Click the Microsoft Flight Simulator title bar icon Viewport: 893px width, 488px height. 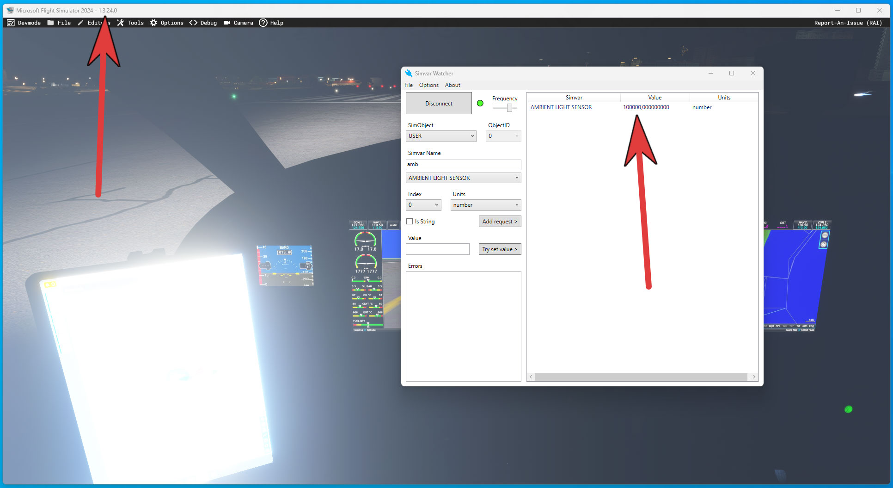point(10,10)
